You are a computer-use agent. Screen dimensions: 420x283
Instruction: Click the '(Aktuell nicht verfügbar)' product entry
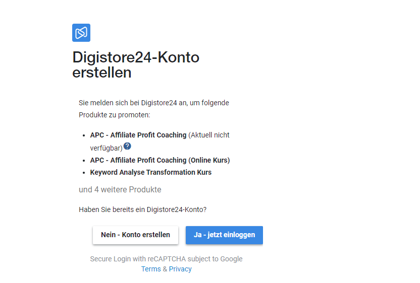pyautogui.click(x=160, y=141)
